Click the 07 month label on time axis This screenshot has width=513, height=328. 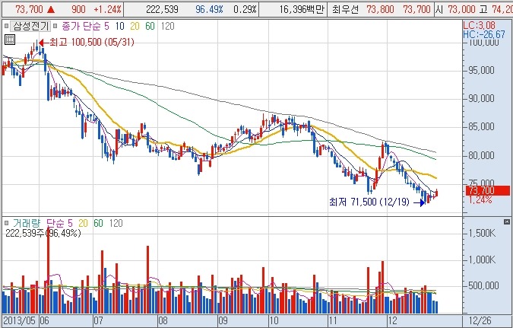(99, 321)
